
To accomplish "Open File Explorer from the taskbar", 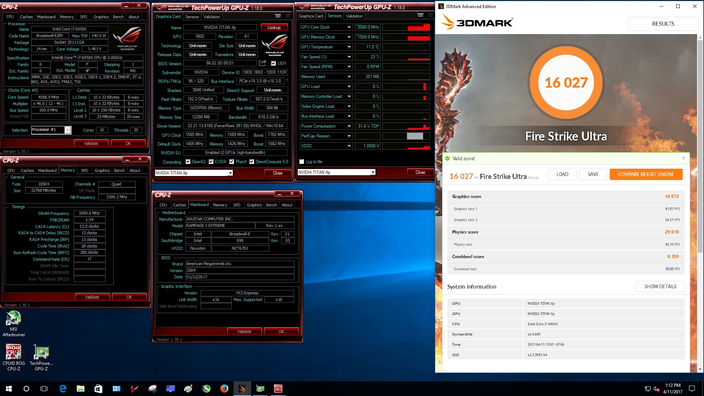I will point(81,389).
